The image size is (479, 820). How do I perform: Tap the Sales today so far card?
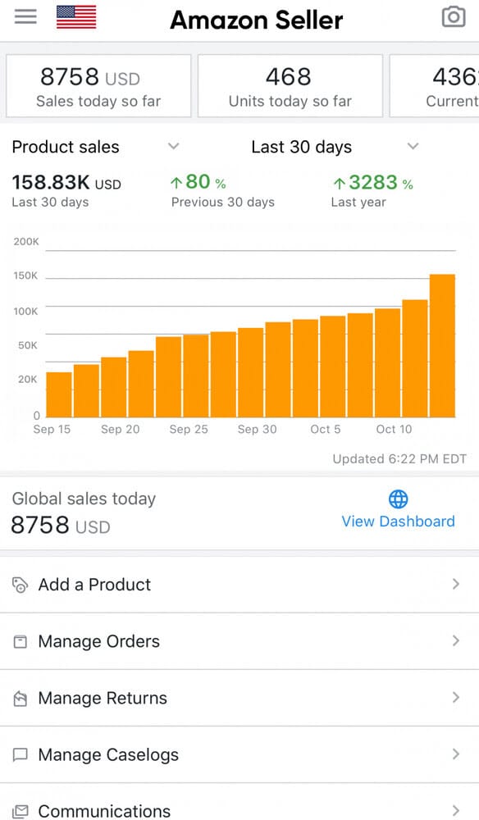click(x=98, y=86)
